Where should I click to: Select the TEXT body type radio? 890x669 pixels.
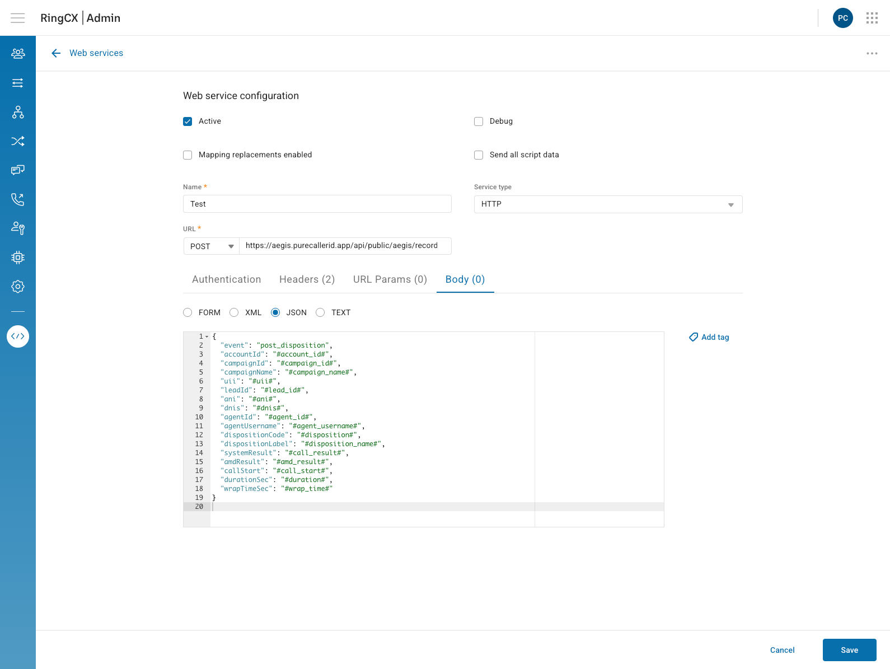click(320, 312)
